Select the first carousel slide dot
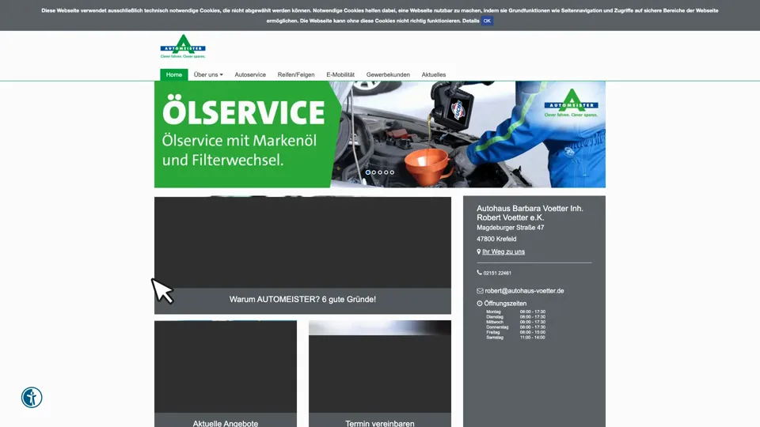 coord(368,172)
